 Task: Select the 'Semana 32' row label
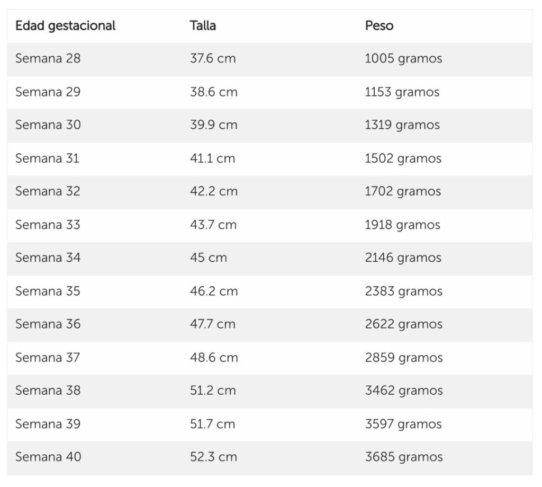tap(48, 191)
